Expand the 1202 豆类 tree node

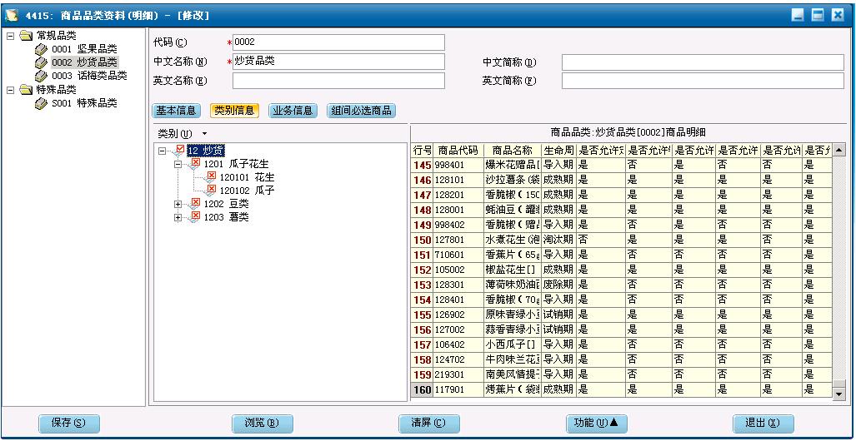pos(178,204)
